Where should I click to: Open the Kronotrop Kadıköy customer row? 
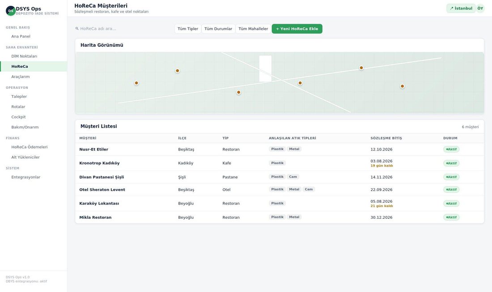pos(280,163)
